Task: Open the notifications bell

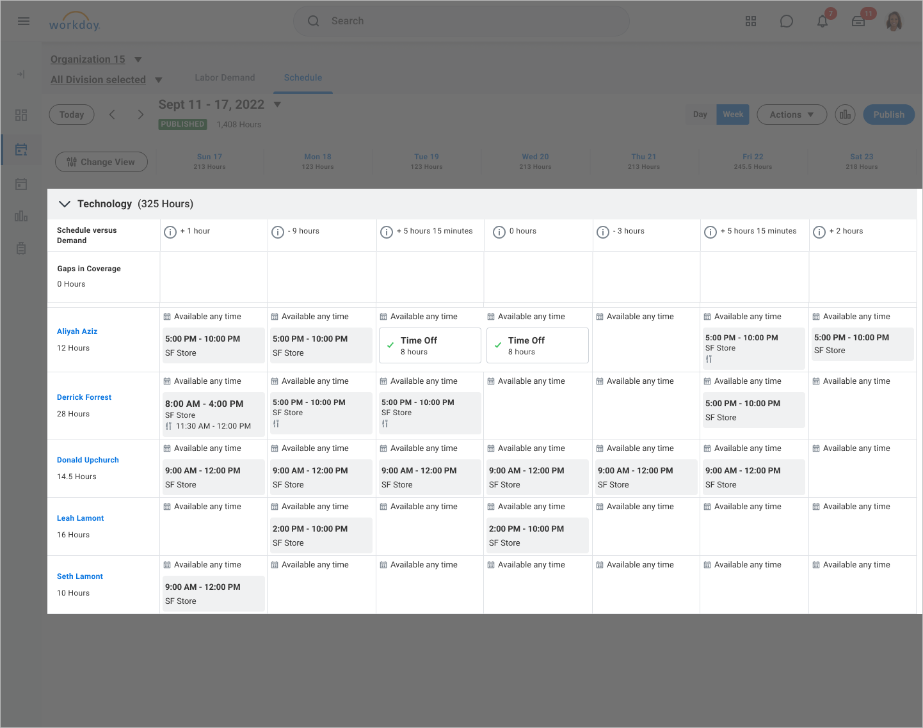Action: coord(823,21)
